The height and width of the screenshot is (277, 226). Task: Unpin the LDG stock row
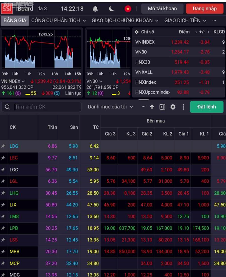click(3, 146)
